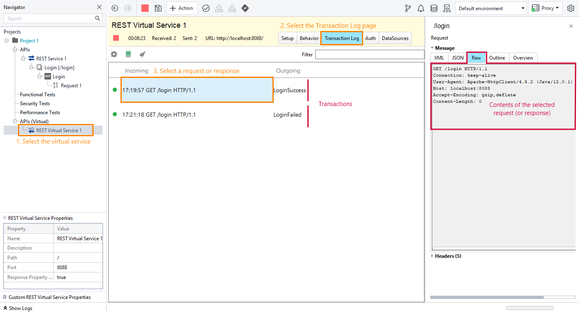Open preferences gear icon at top right

tap(571, 8)
